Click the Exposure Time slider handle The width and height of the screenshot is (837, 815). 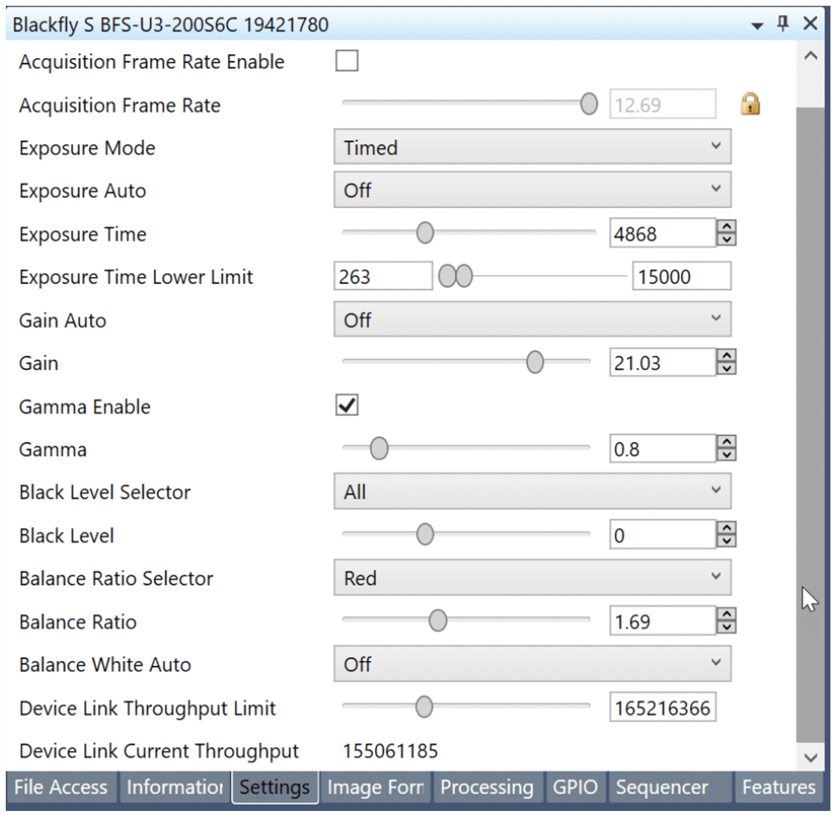pyautogui.click(x=425, y=233)
